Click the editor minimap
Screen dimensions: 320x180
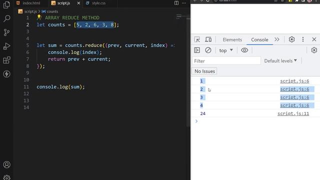tap(180, 16)
